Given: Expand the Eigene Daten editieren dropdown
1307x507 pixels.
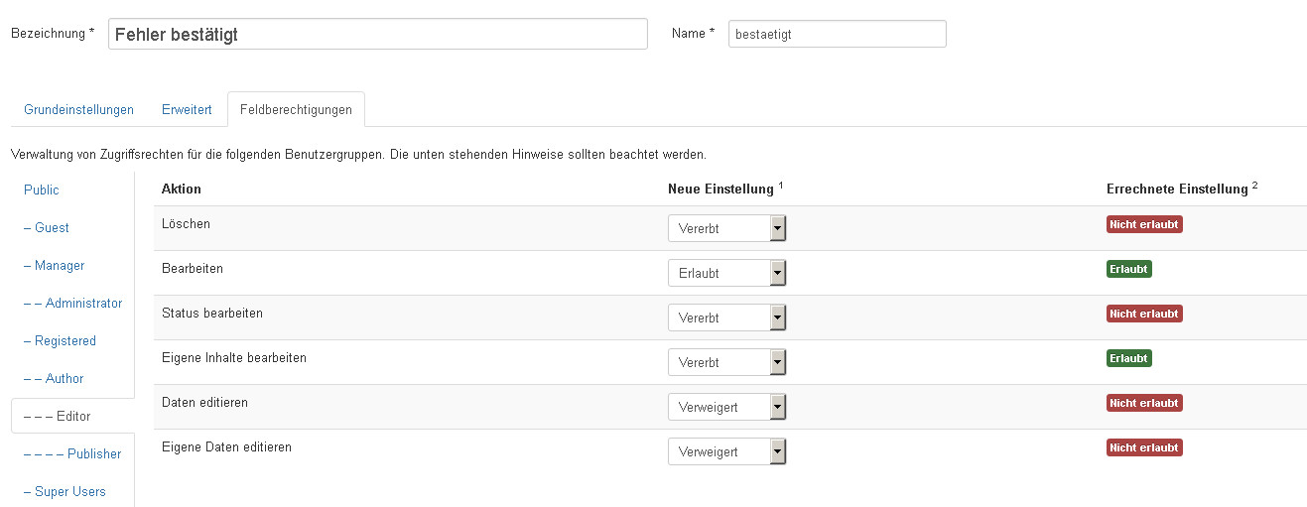Looking at the screenshot, I should coord(726,452).
